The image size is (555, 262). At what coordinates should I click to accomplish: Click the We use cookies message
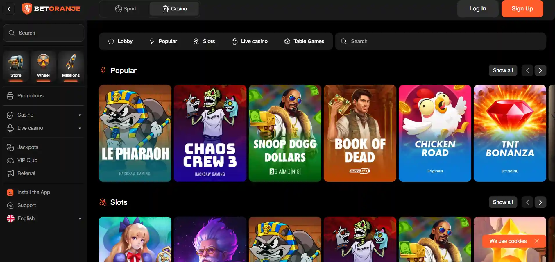(x=508, y=241)
